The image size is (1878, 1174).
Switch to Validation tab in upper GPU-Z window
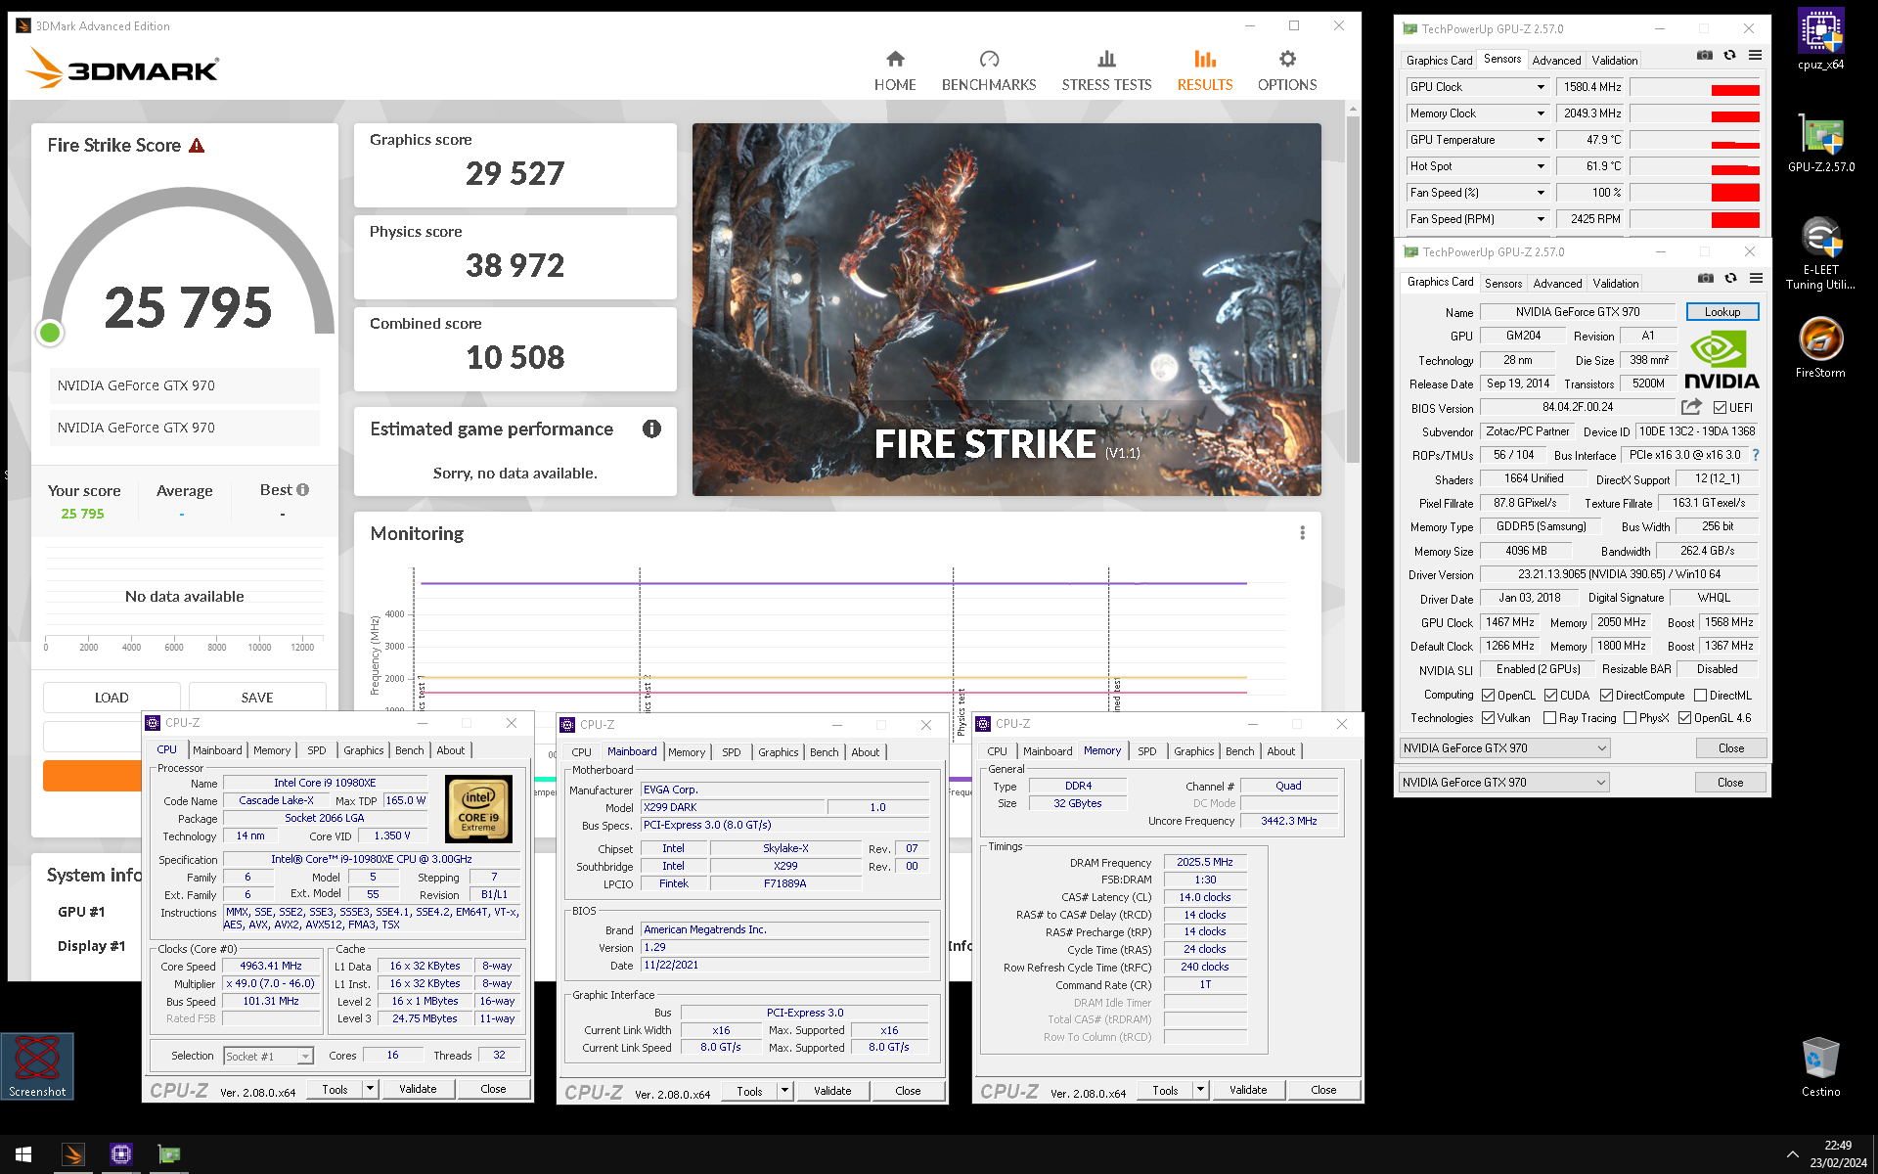(x=1614, y=61)
